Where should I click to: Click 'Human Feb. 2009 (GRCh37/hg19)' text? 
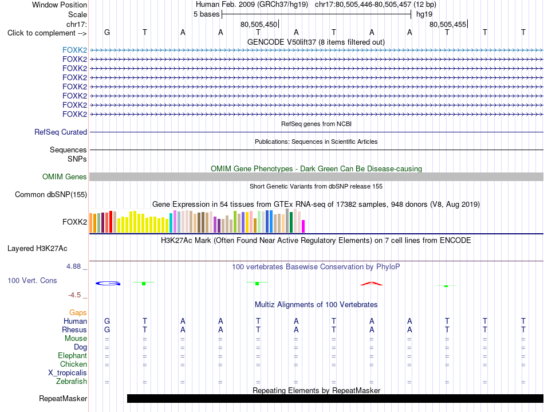[x=252, y=5]
